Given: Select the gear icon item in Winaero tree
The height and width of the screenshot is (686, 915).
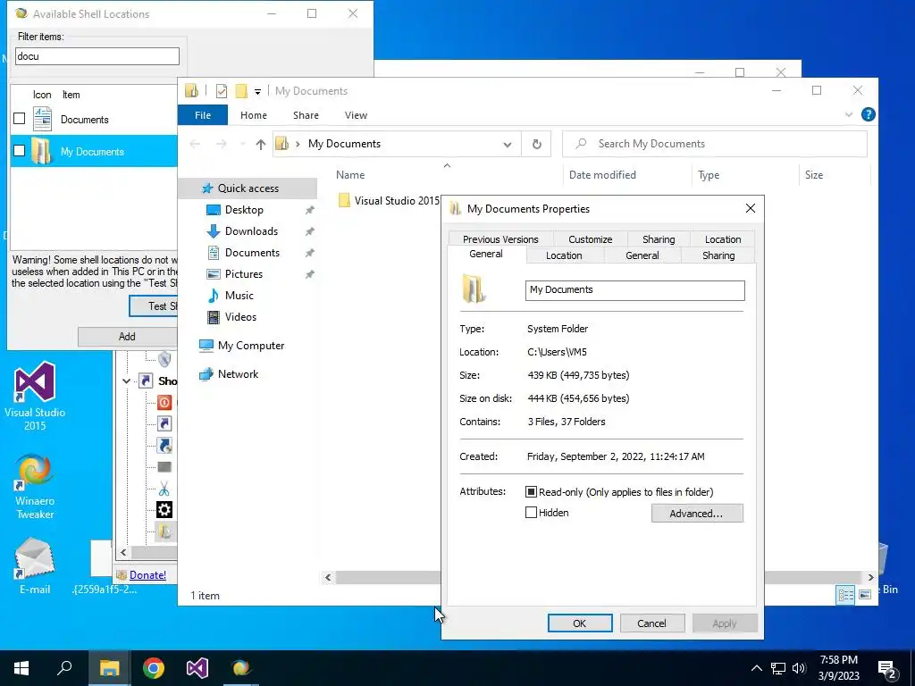Looking at the screenshot, I should pos(164,510).
